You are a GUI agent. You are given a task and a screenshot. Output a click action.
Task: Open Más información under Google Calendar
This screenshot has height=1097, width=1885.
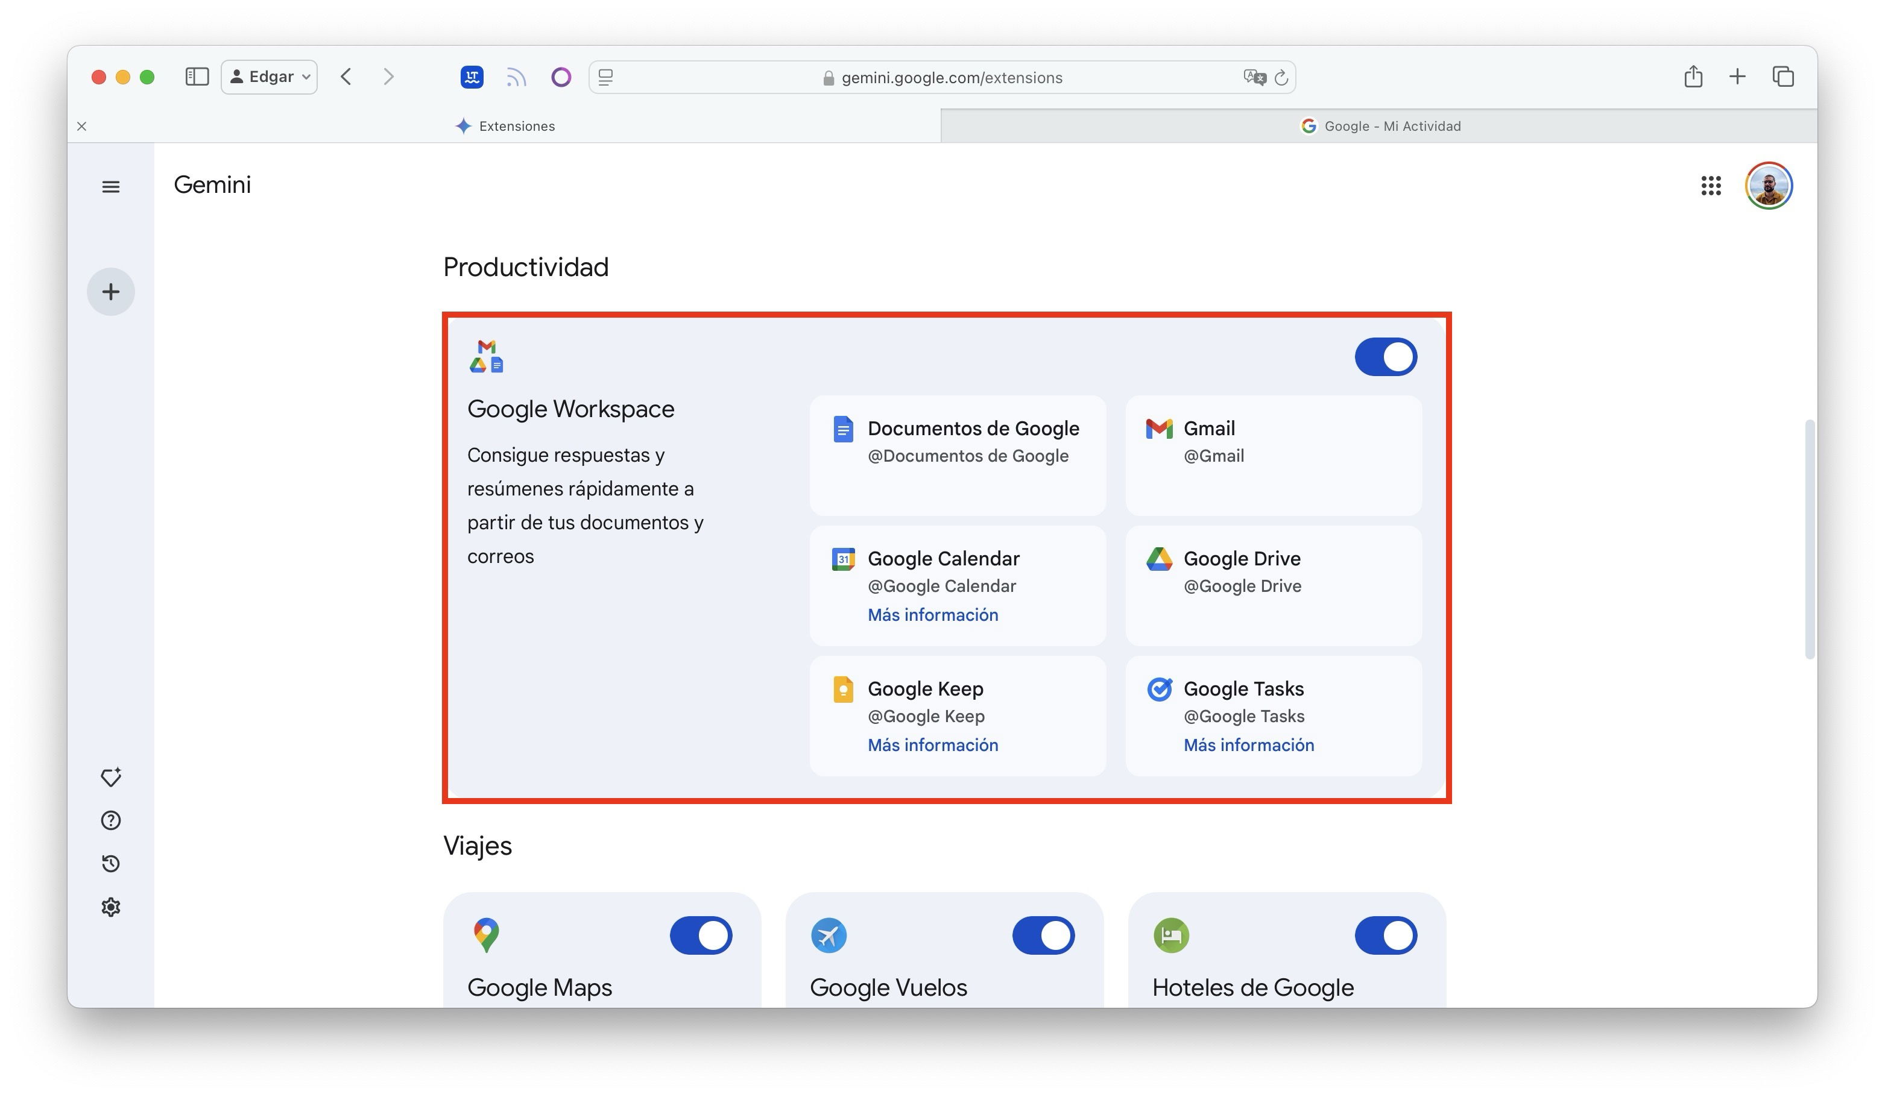click(933, 615)
